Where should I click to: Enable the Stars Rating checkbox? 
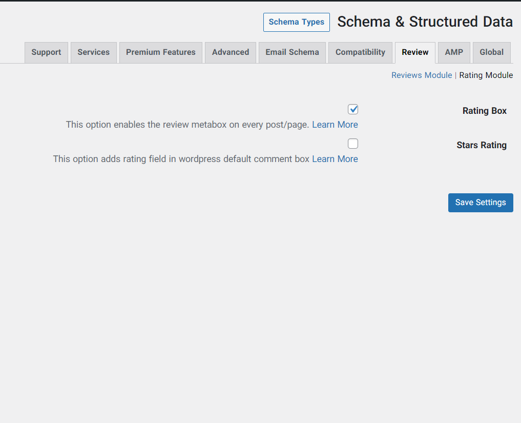(353, 144)
